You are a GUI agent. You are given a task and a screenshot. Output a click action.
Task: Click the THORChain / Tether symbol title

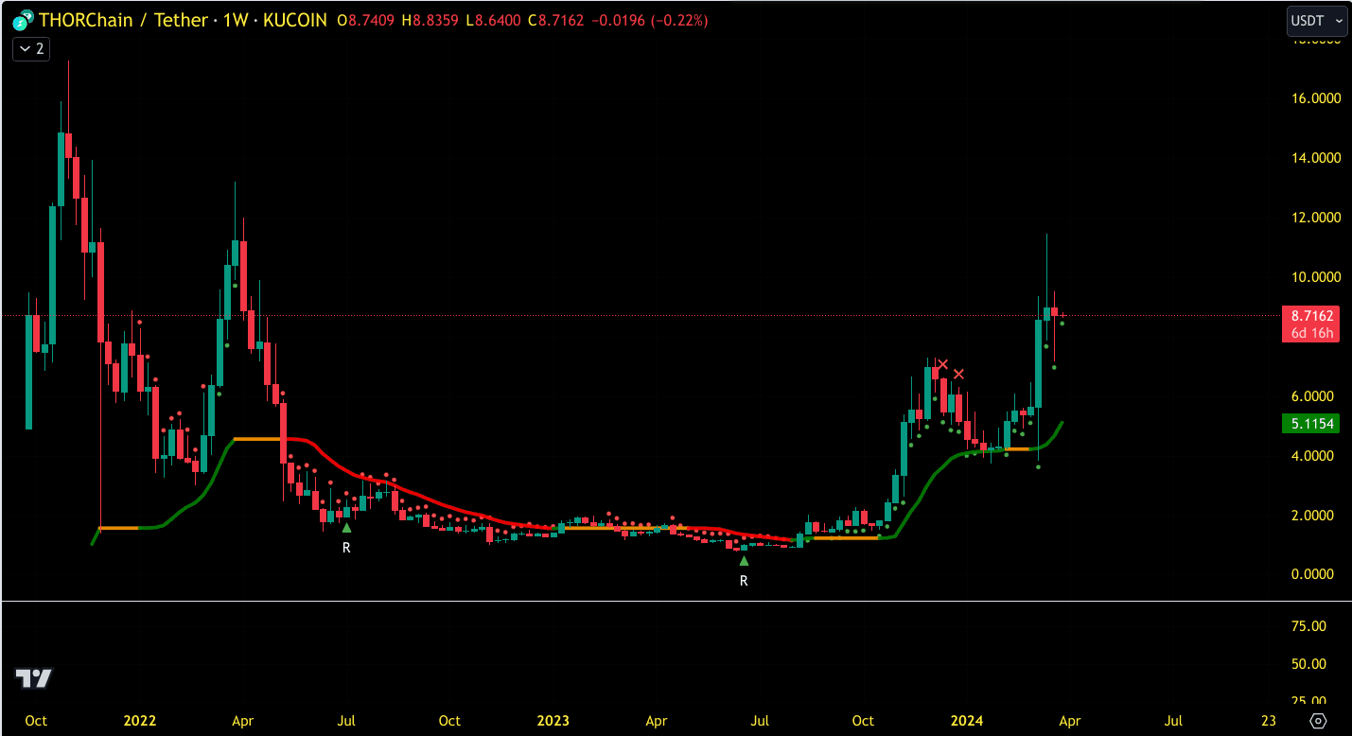pos(123,20)
